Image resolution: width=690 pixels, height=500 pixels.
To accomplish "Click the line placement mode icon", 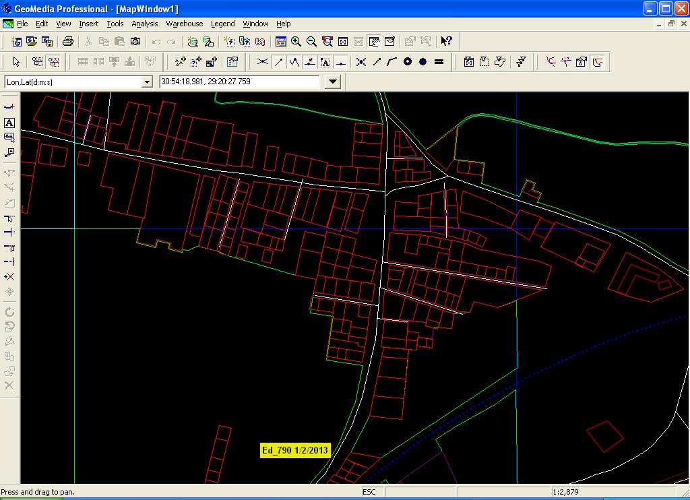I will click(x=377, y=62).
